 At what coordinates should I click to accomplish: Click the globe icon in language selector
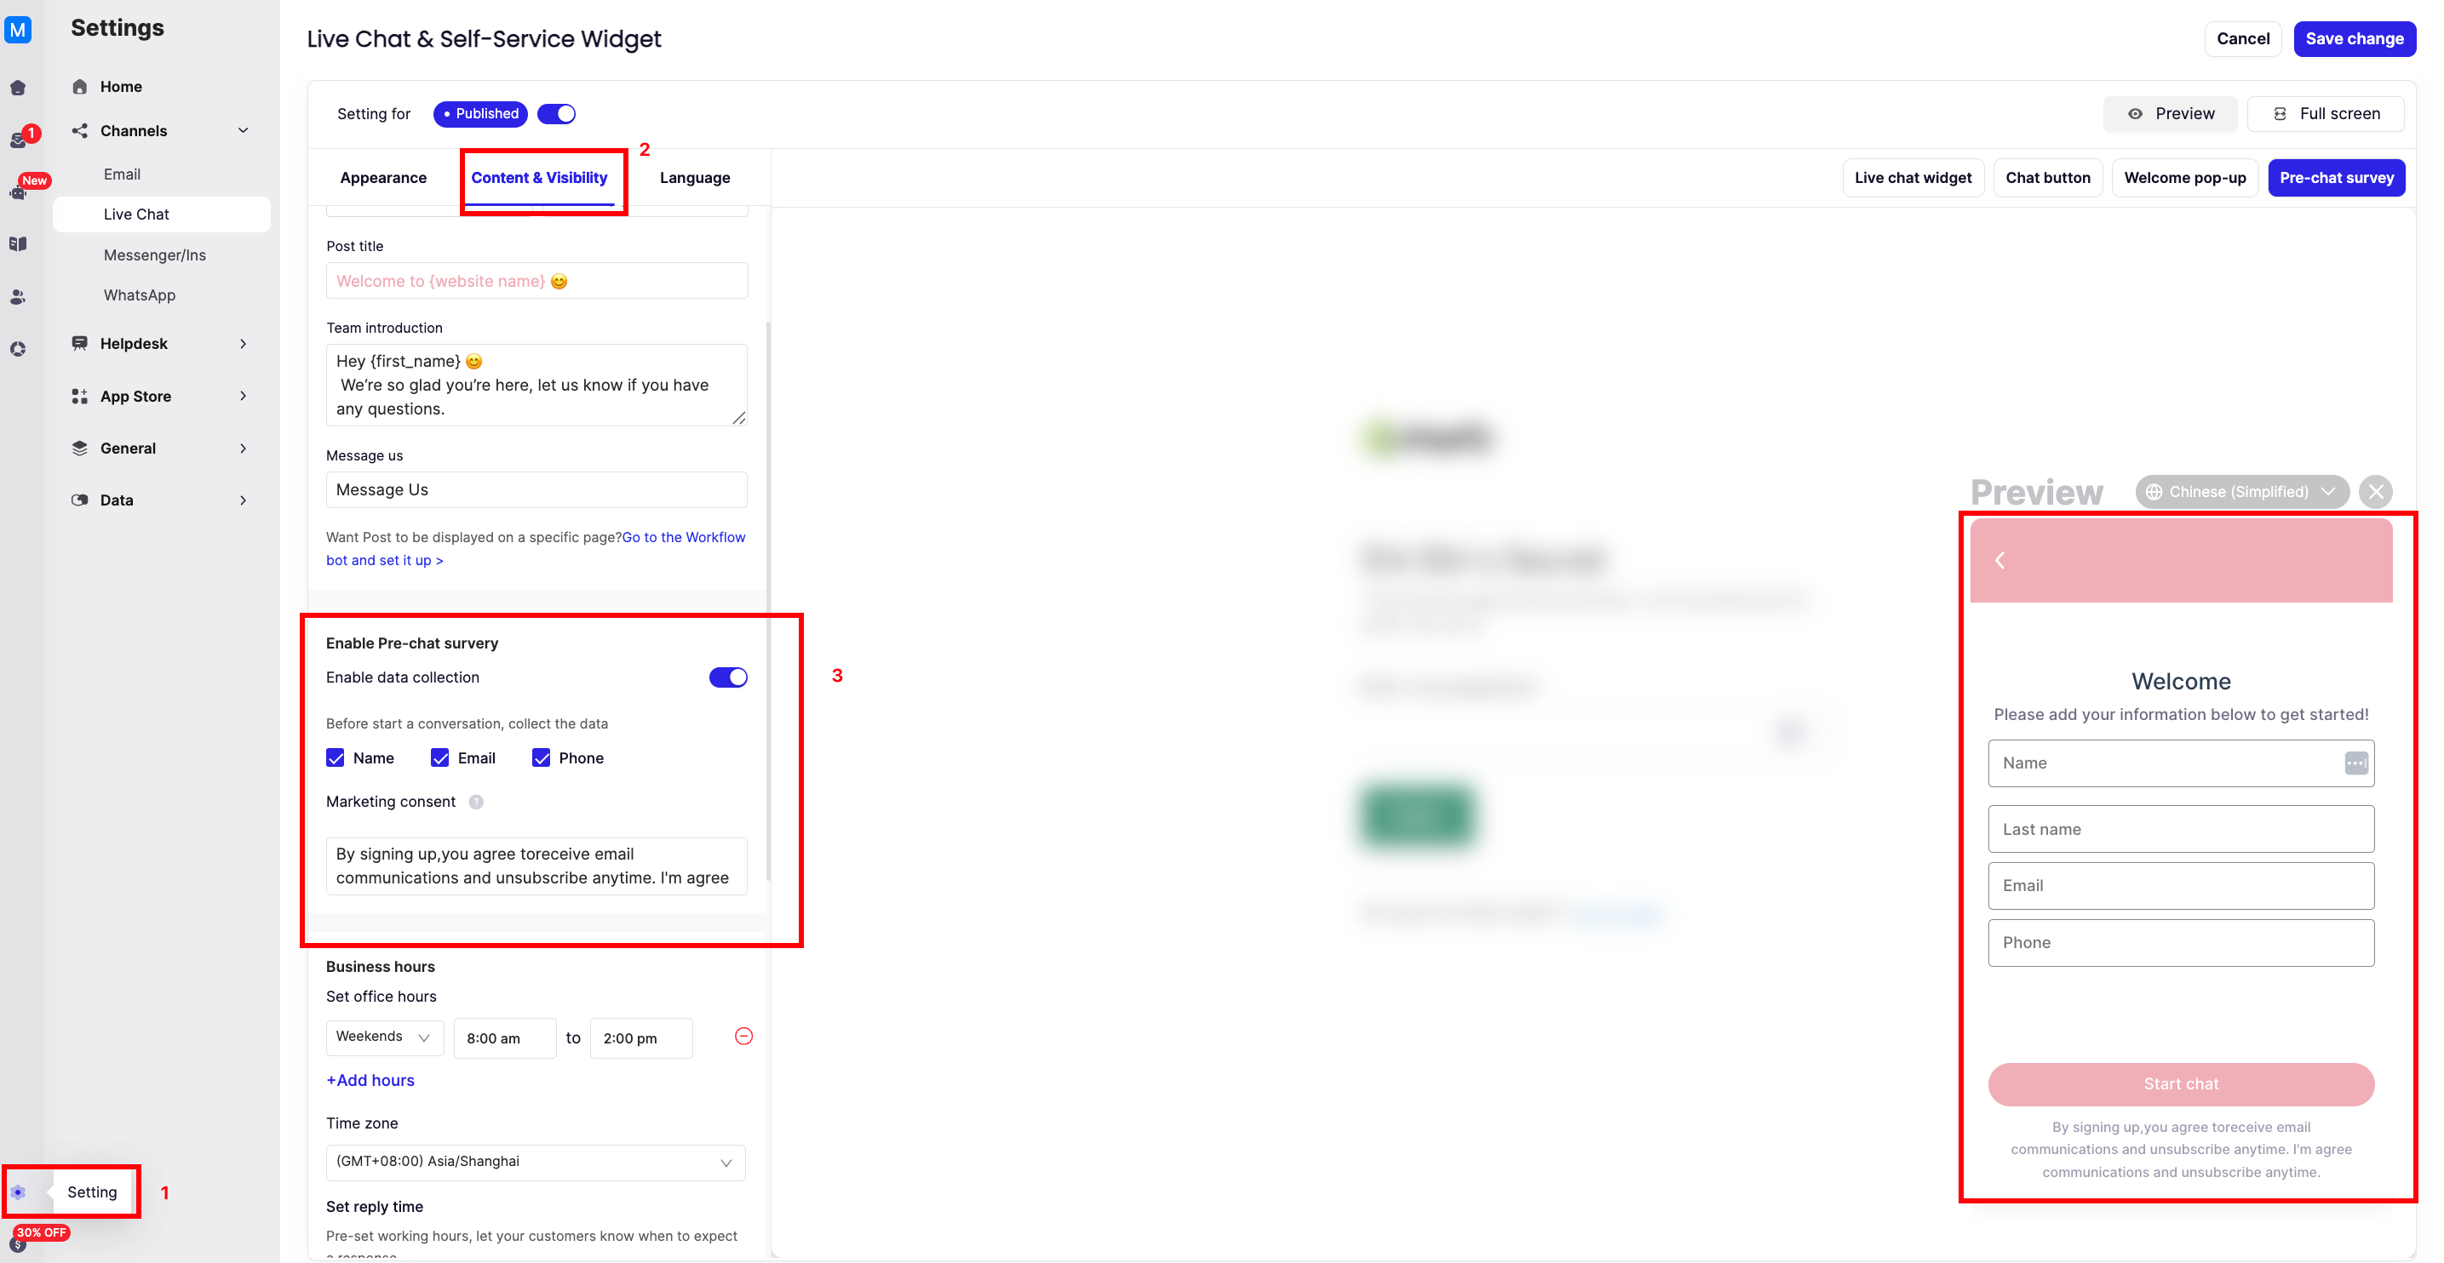pyautogui.click(x=2154, y=492)
